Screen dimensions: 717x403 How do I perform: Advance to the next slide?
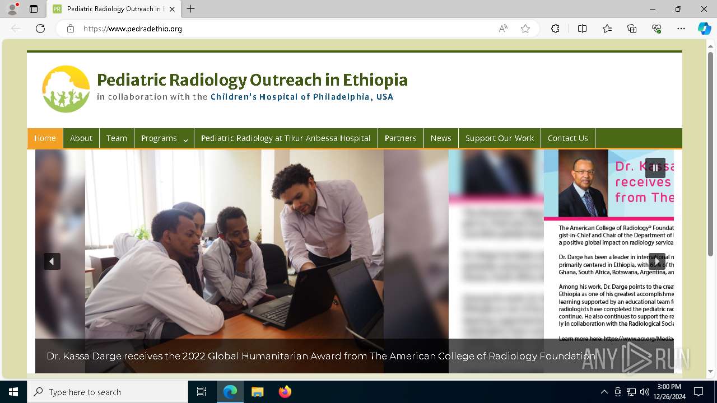[x=657, y=261]
